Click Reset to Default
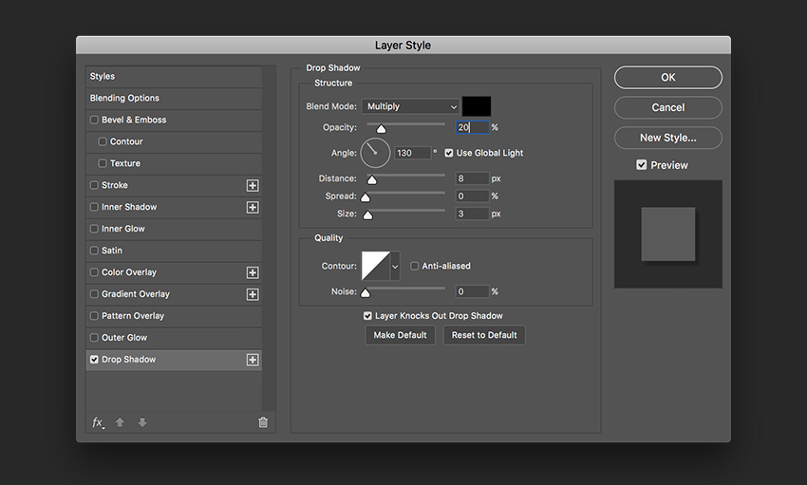The image size is (807, 485). 483,335
